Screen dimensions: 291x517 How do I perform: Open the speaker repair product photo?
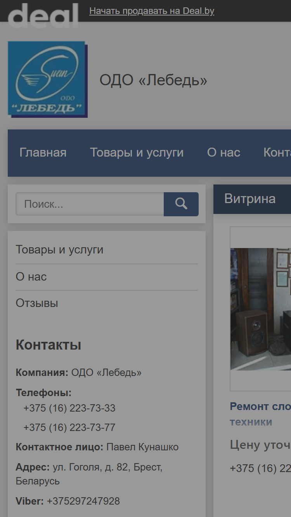coord(261,309)
